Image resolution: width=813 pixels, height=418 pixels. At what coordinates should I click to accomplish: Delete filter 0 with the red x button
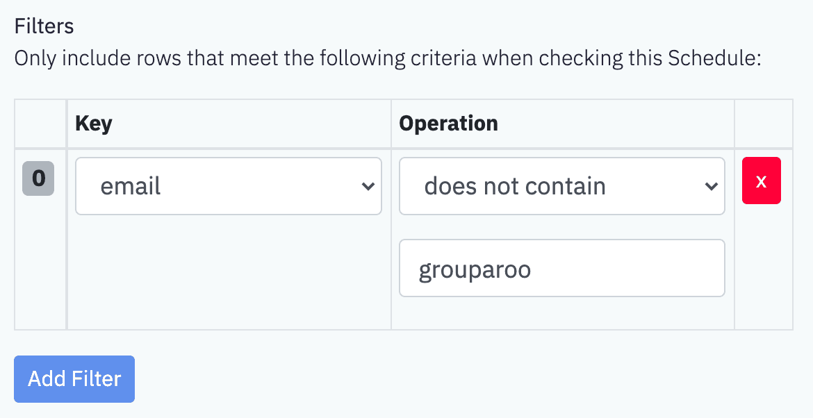point(761,181)
